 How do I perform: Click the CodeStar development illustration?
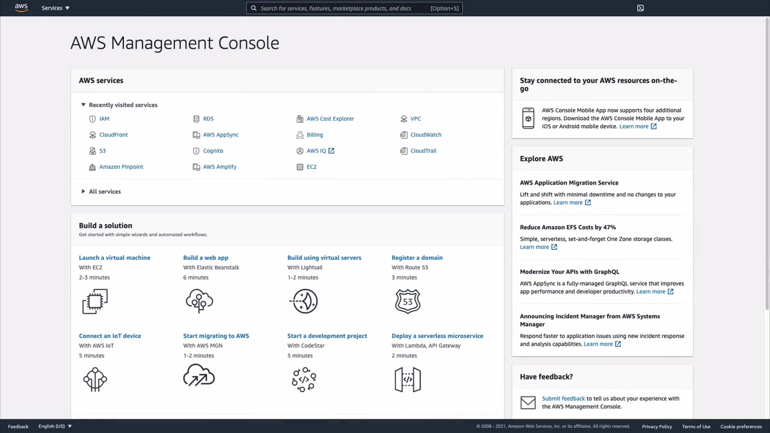(x=304, y=379)
